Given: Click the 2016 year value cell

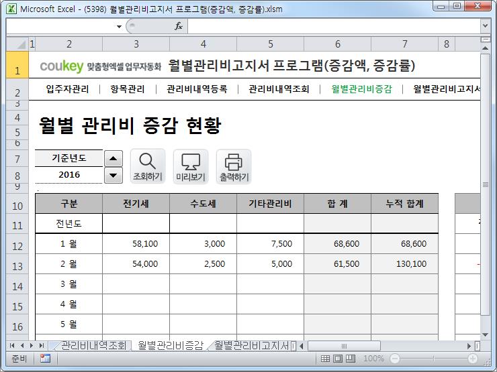Looking at the screenshot, I should 69,175.
